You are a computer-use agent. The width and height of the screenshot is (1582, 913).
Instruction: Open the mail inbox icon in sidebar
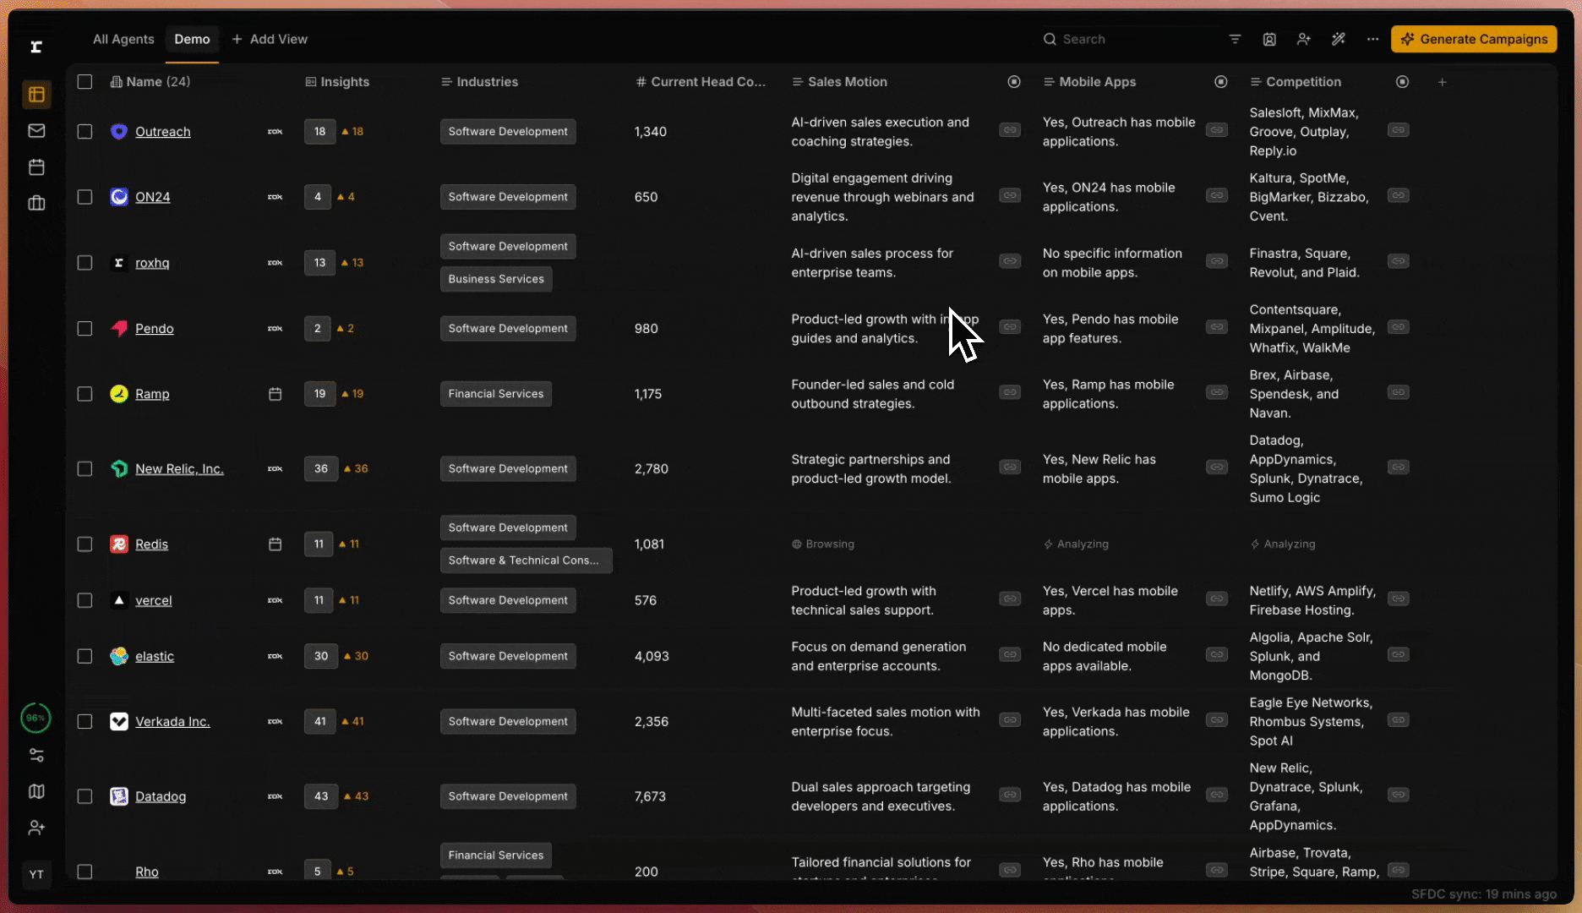[36, 131]
